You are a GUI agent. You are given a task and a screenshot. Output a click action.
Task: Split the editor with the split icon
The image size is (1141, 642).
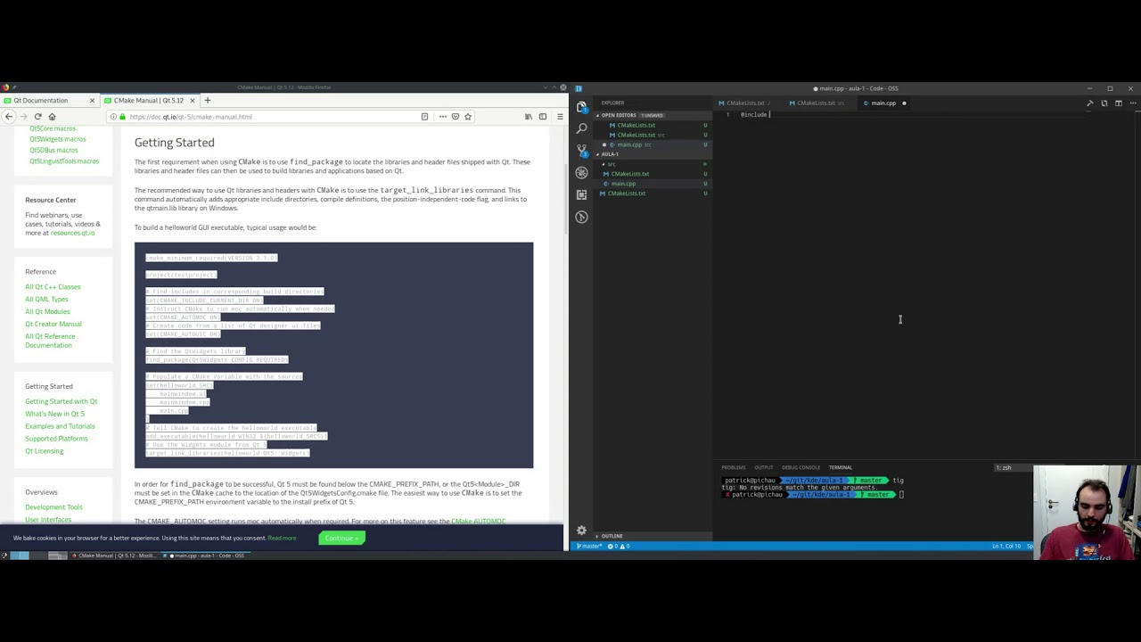pos(1119,103)
